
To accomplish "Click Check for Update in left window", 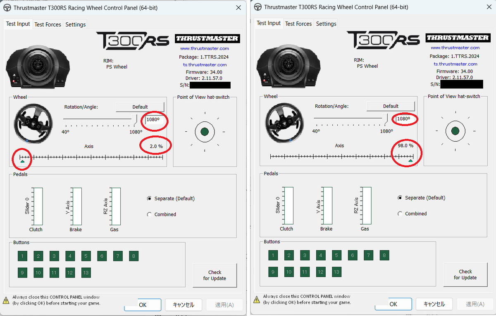I will 215,275.
